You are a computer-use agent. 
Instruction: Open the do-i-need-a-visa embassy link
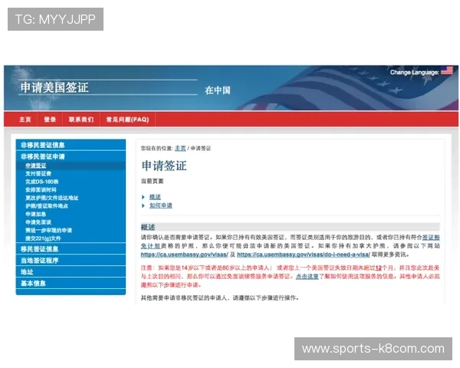point(304,255)
